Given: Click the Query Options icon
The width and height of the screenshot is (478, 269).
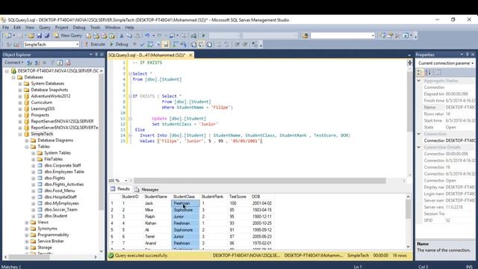Looking at the screenshot, I should [158, 45].
